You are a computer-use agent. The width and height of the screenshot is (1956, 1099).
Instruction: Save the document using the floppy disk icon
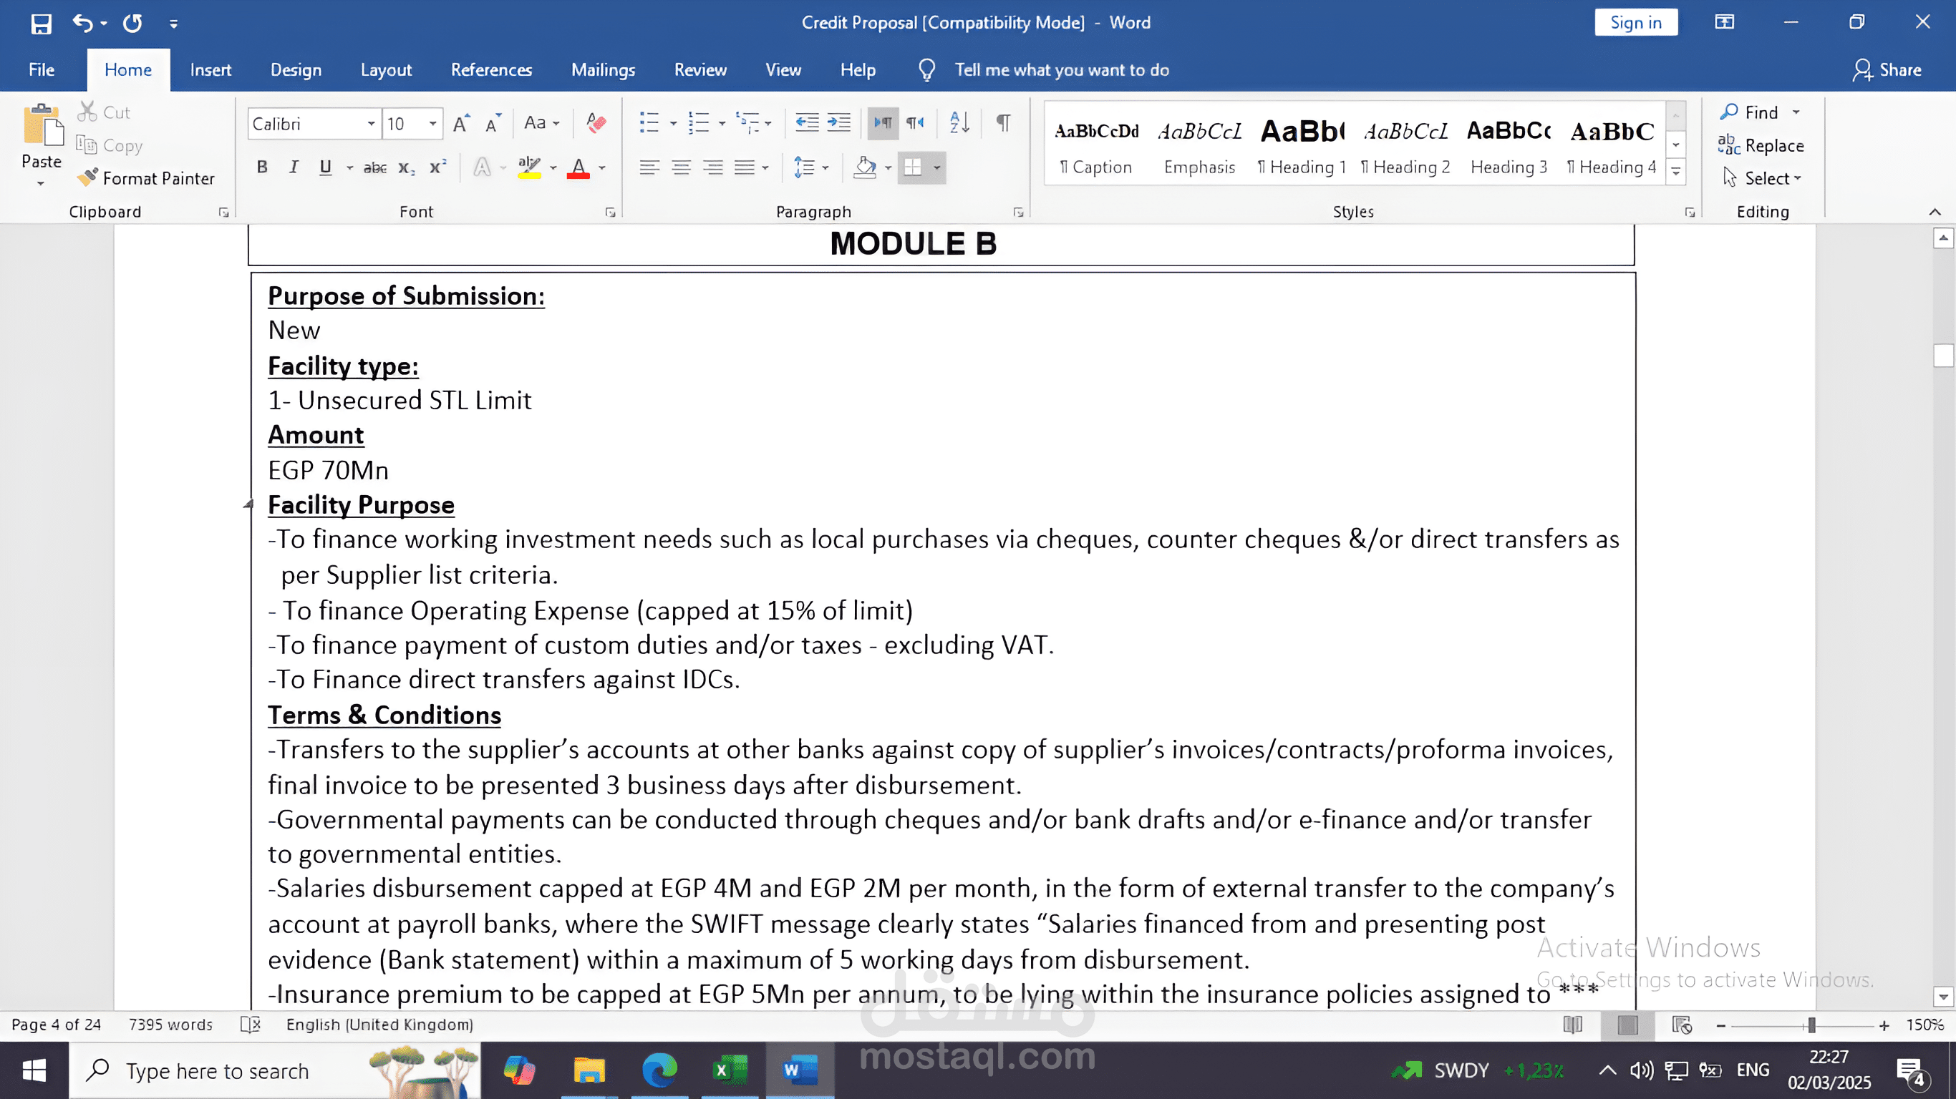tap(41, 24)
